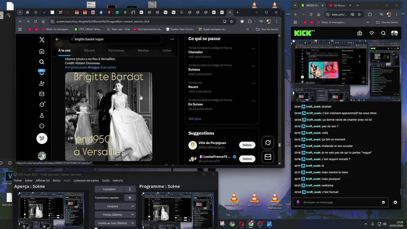Open Opera from the Windows taskbar
Screen dimensions: 407x229
tap(241, 224)
